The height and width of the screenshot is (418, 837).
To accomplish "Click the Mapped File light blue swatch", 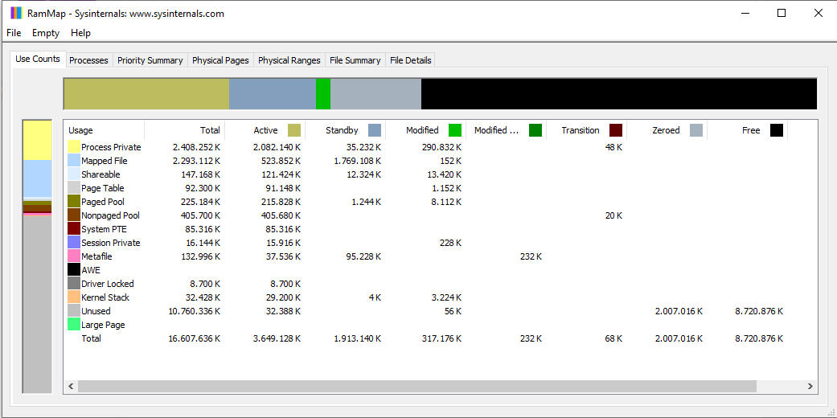I will tap(74, 161).
